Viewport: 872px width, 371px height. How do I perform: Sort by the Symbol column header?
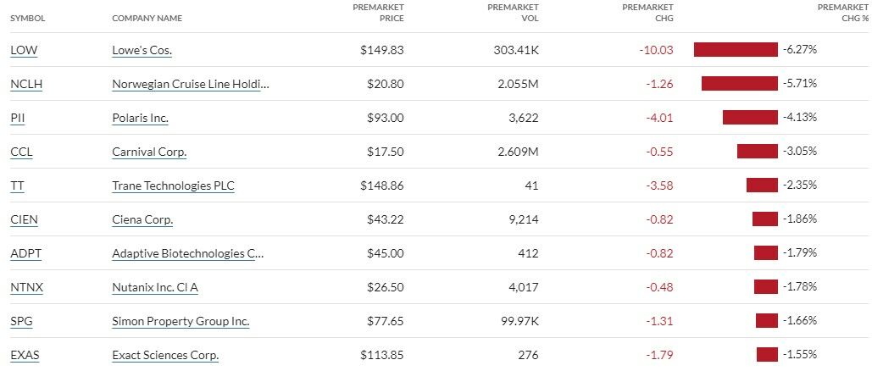[28, 18]
